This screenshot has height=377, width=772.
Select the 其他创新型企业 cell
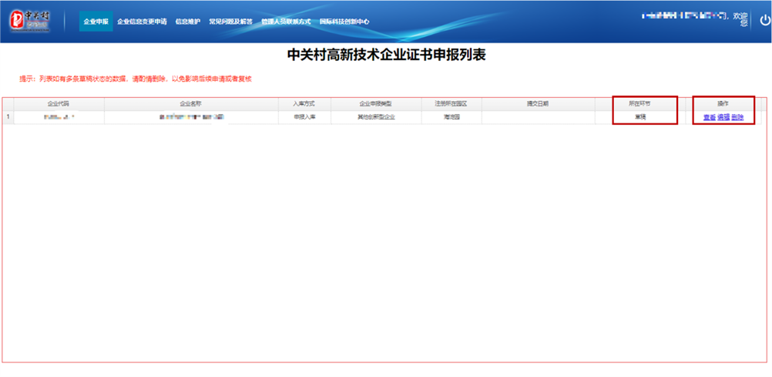(x=376, y=117)
